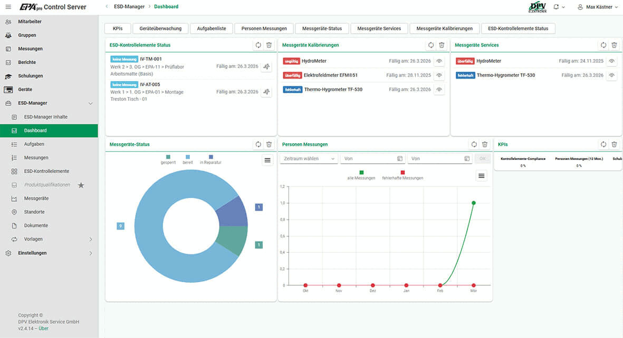Open the Max Kästner user menu
Screen dimensions: 623x338
coord(598,7)
